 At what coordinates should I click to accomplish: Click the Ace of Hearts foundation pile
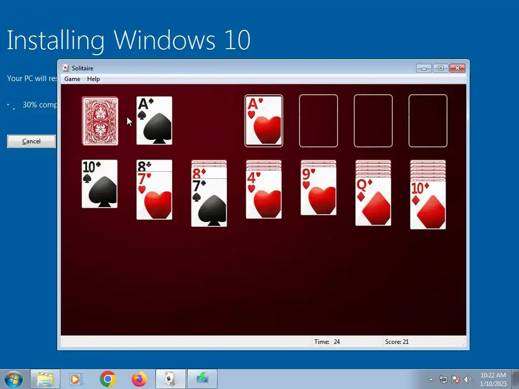(x=264, y=121)
